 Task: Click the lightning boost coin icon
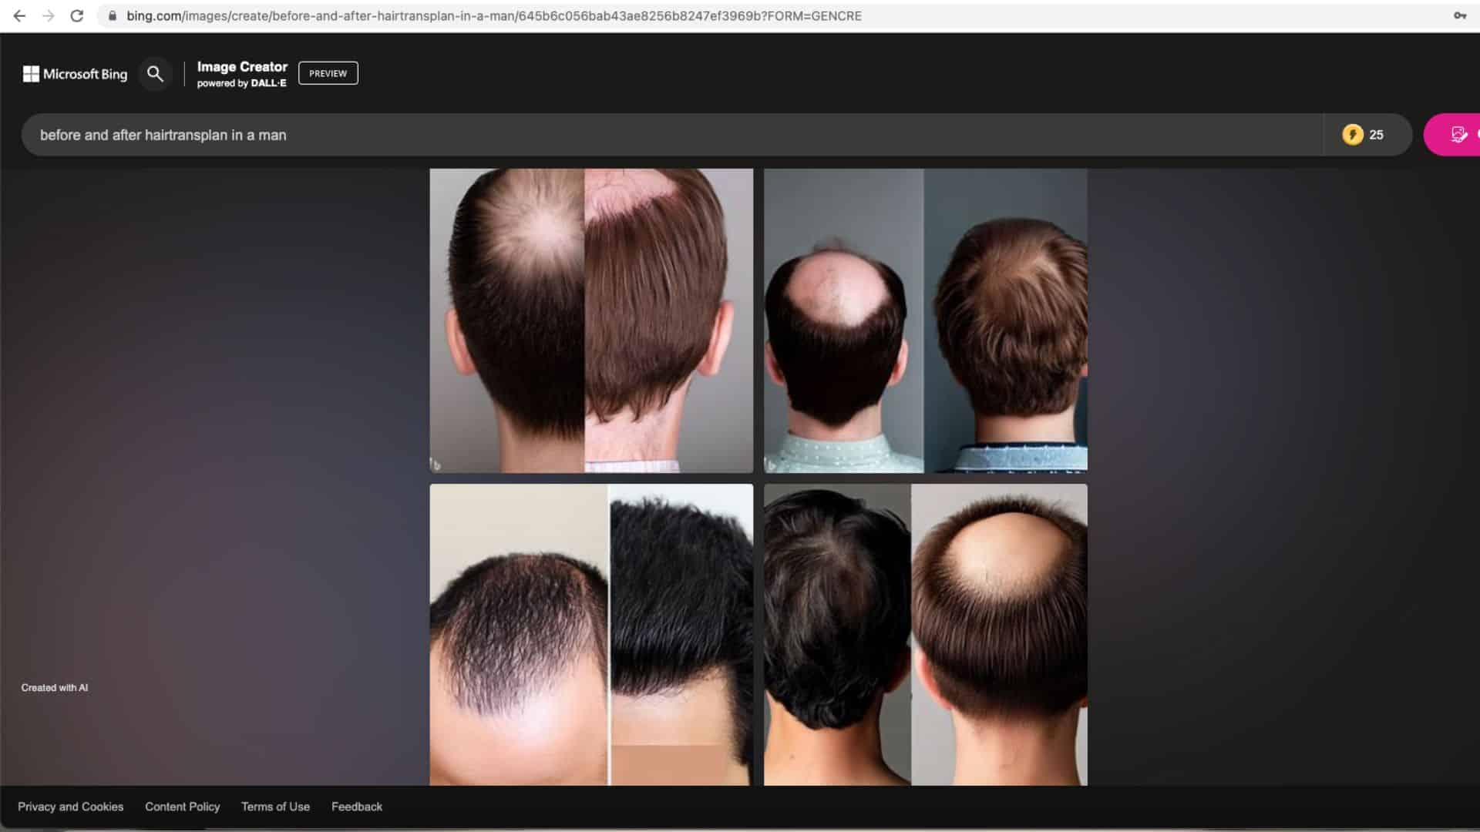click(1352, 135)
